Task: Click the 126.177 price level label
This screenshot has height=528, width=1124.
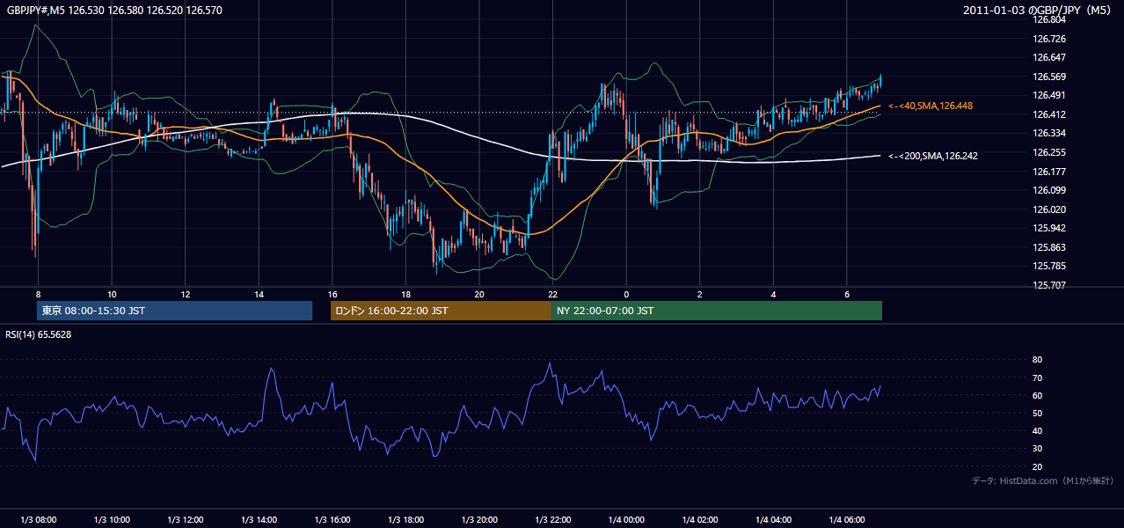Action: coord(1048,172)
